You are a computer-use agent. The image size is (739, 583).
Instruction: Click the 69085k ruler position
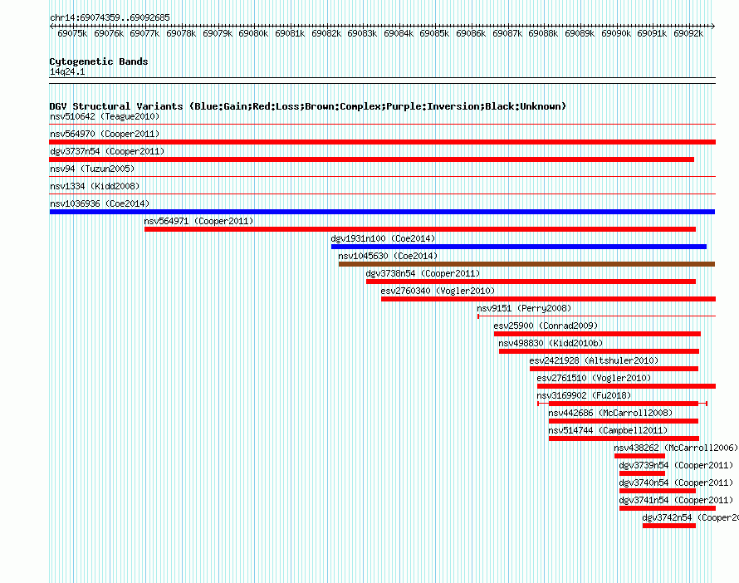[434, 33]
